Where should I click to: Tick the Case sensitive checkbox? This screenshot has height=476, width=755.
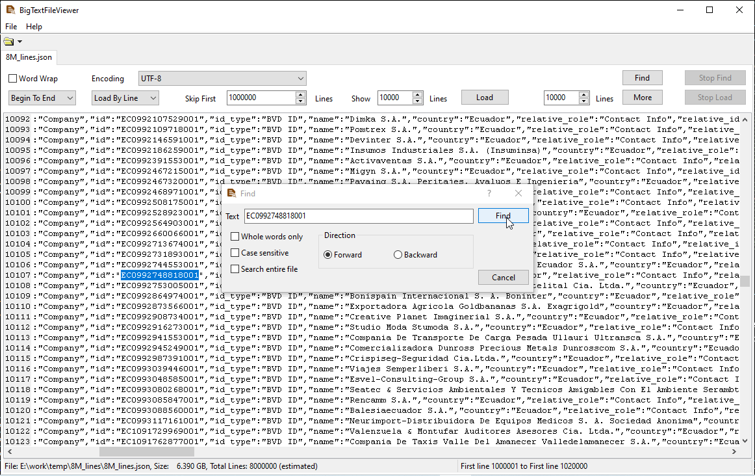tap(235, 253)
